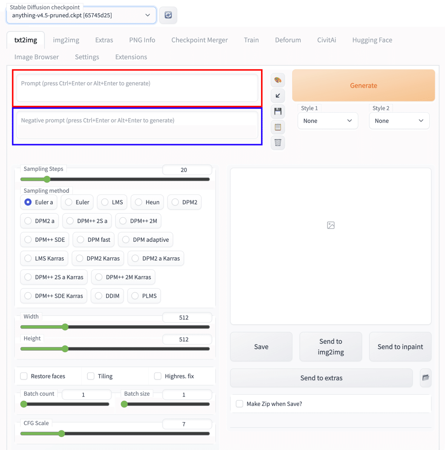The height and width of the screenshot is (450, 445).
Task: Click the artist palette random icon
Action: coord(278,80)
